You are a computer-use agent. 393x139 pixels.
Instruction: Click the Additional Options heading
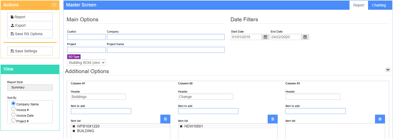(x=87, y=71)
